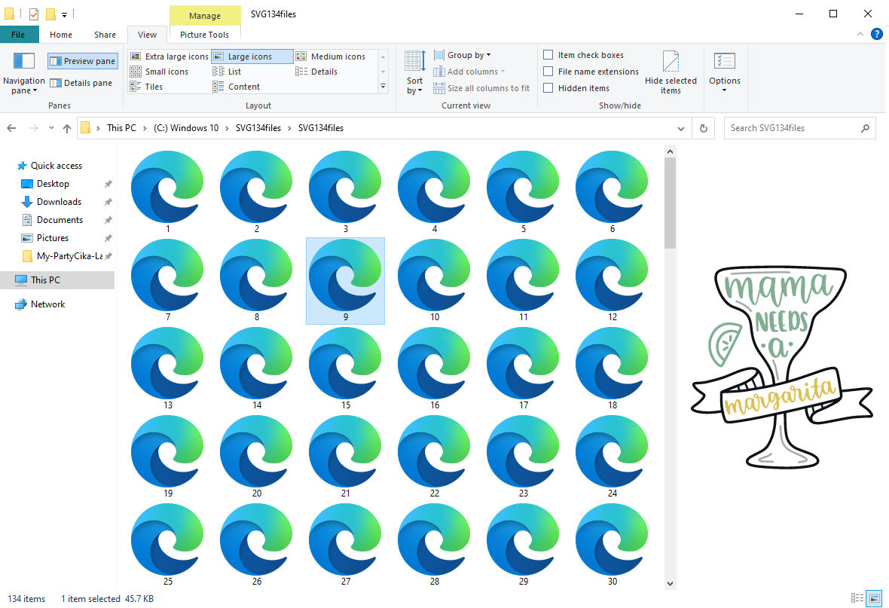Click the Properties quick access toolbar icon
The width and height of the screenshot is (889, 608).
(x=33, y=14)
